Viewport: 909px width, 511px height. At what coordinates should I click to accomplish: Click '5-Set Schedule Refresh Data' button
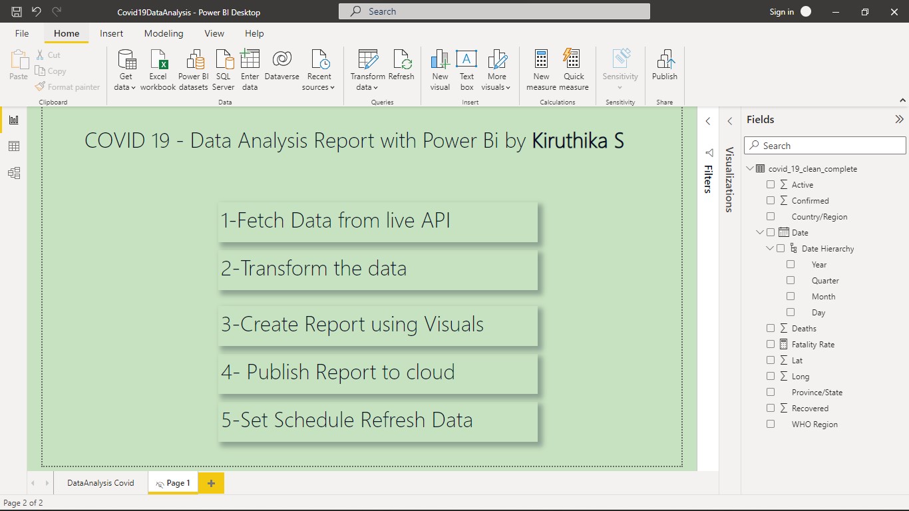[378, 421]
